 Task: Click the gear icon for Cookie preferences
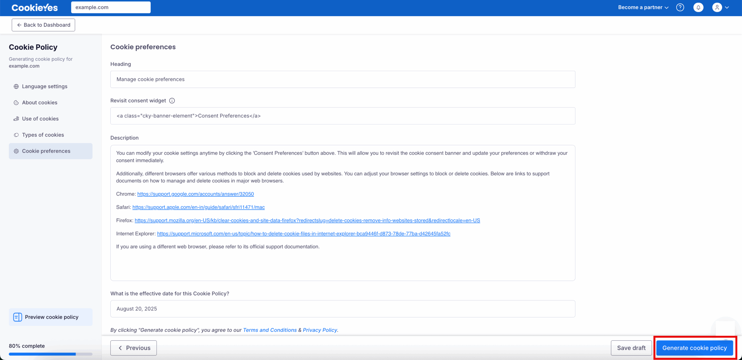click(16, 151)
